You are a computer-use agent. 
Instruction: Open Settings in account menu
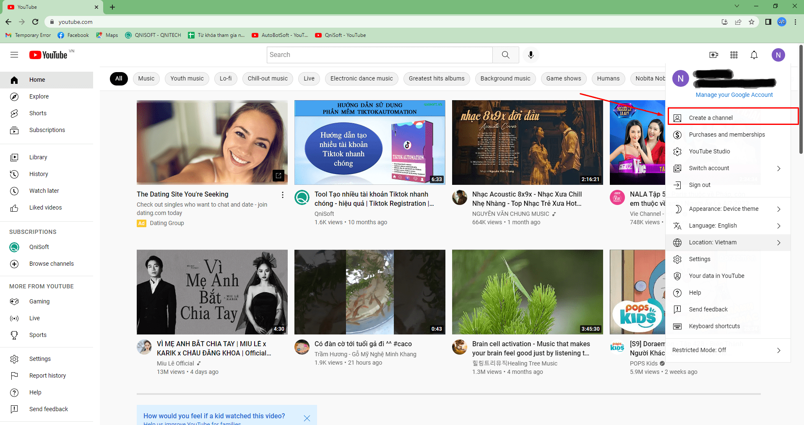[x=728, y=259]
